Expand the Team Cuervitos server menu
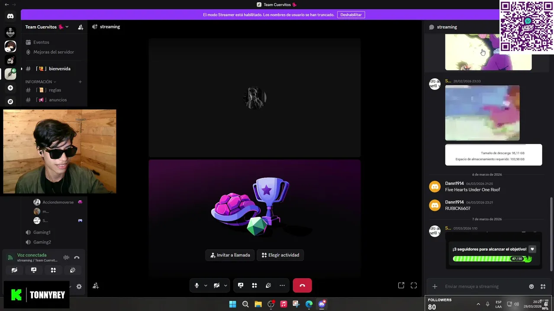 [x=47, y=27]
